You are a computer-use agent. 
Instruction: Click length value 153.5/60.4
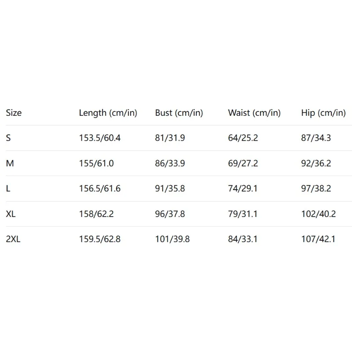(x=99, y=138)
